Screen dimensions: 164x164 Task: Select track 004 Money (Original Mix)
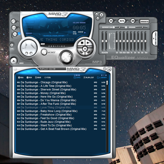coord(61,93)
